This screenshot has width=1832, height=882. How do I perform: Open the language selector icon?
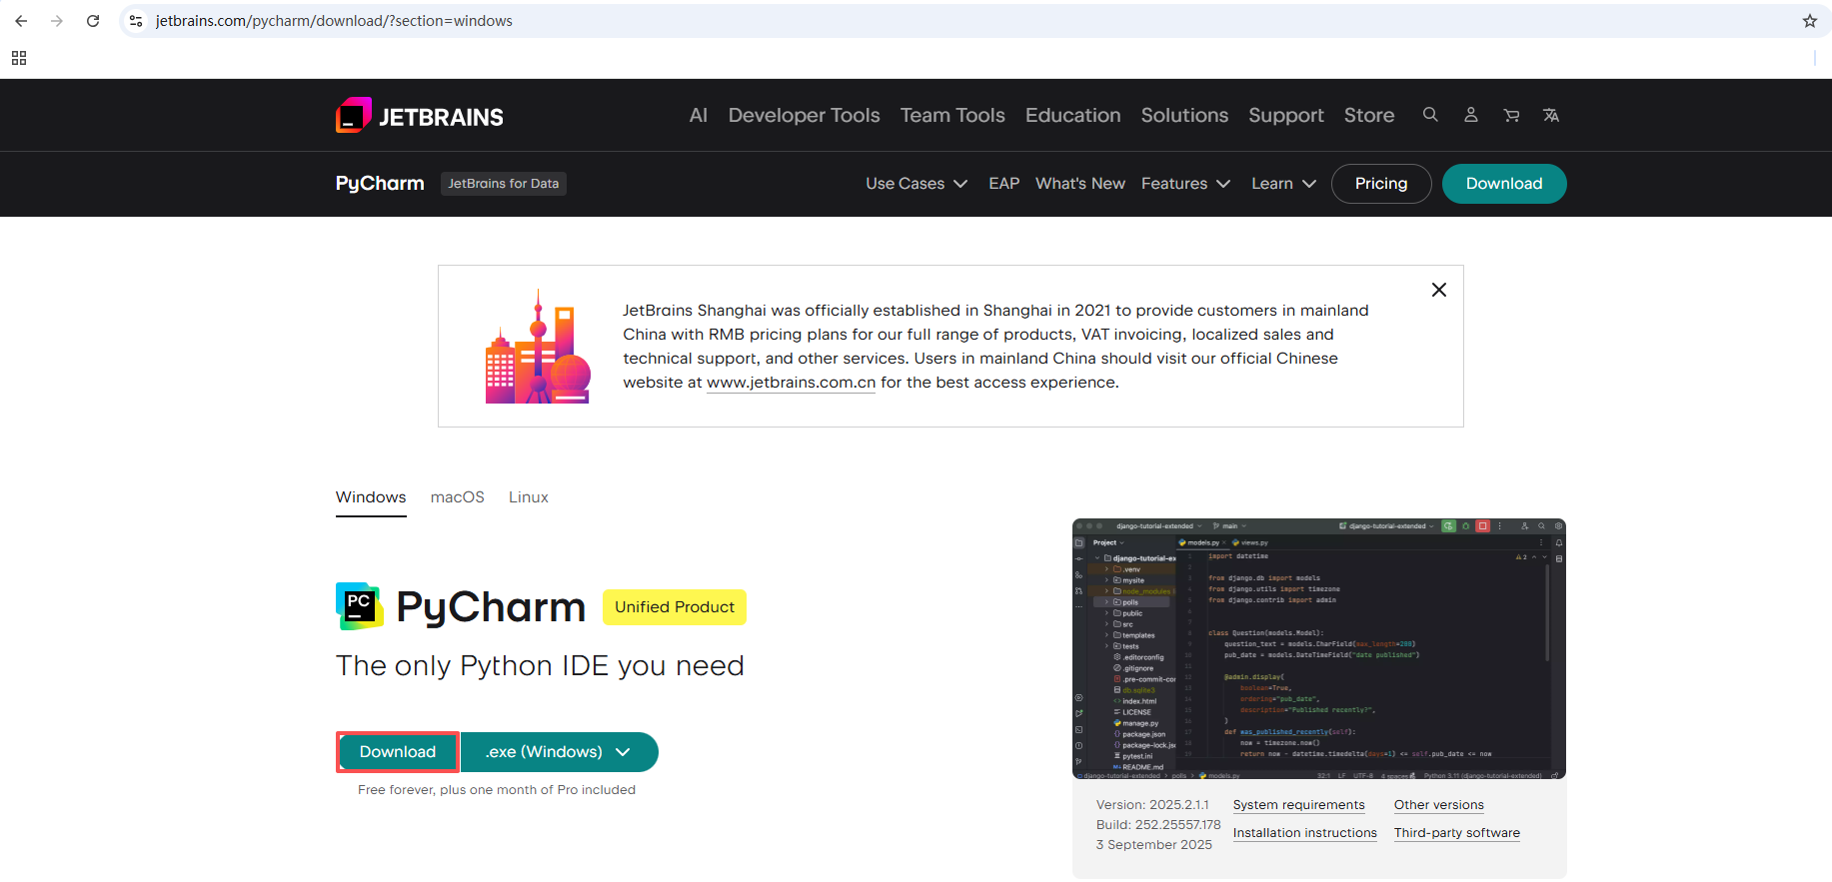click(x=1551, y=115)
